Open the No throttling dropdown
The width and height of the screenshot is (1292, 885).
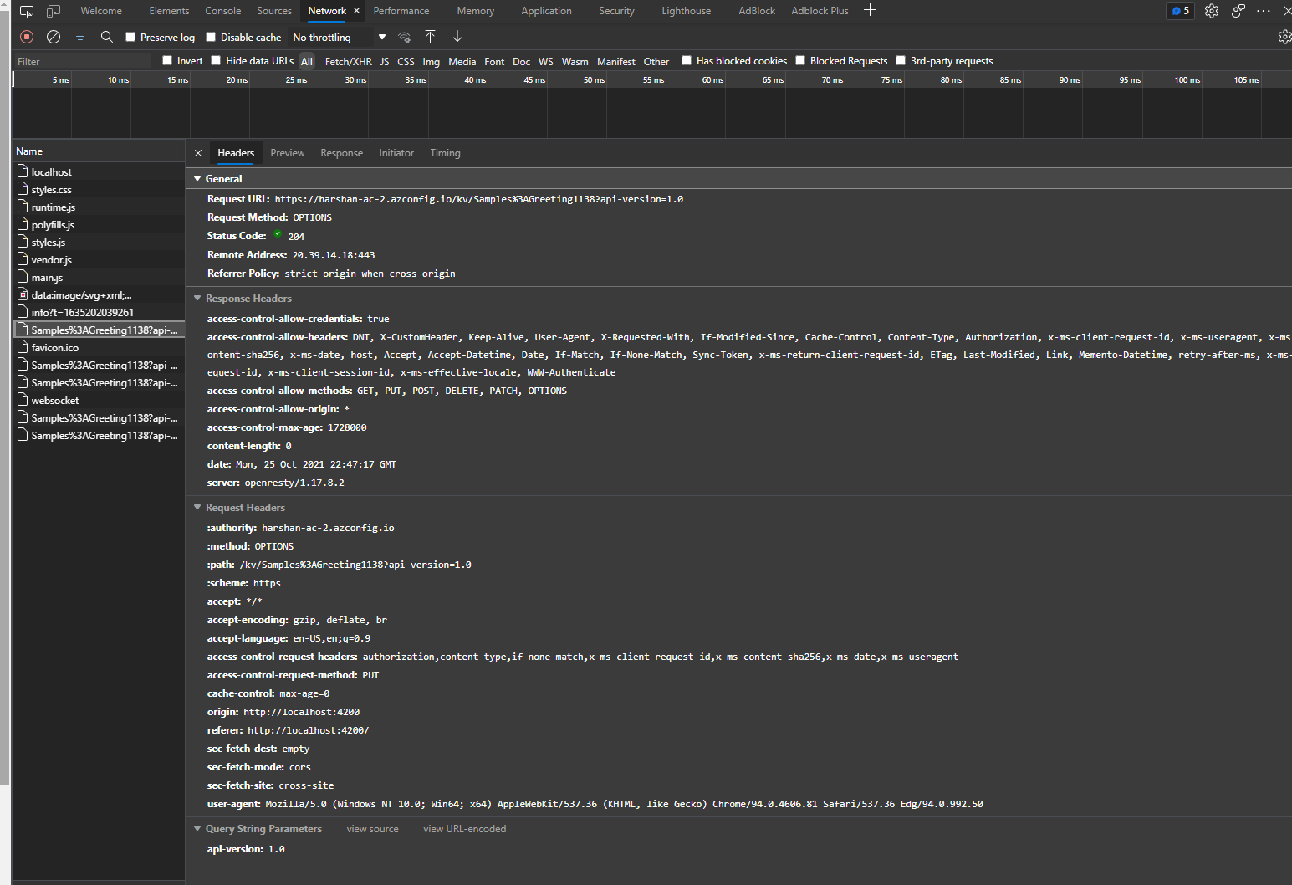pyautogui.click(x=339, y=38)
